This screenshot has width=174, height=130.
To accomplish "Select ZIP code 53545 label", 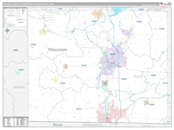I will (x=113, y=54).
